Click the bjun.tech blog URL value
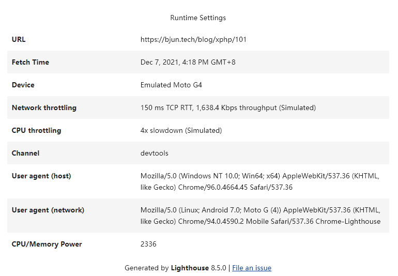Image resolution: width=398 pixels, height=276 pixels. [193, 39]
